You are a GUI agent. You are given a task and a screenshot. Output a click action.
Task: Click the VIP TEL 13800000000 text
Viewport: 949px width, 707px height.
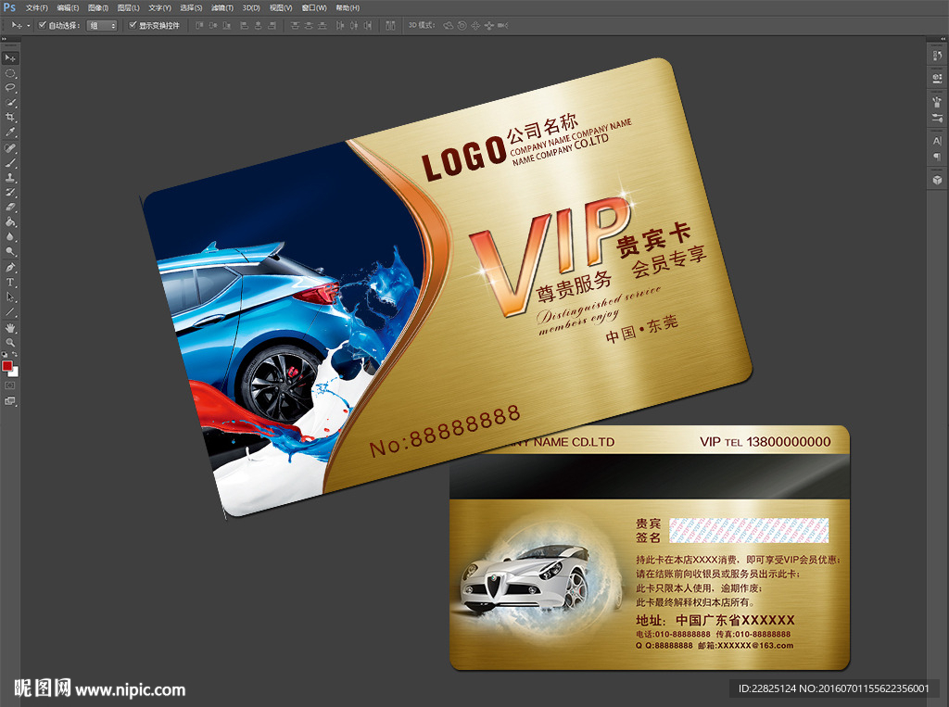(765, 442)
